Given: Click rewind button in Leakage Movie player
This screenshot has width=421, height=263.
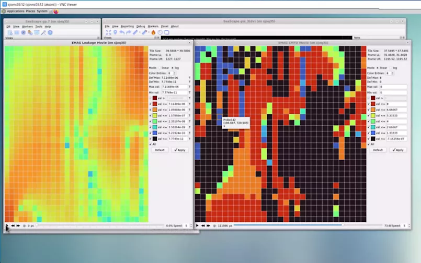Looking at the screenshot, I should 13,226.
